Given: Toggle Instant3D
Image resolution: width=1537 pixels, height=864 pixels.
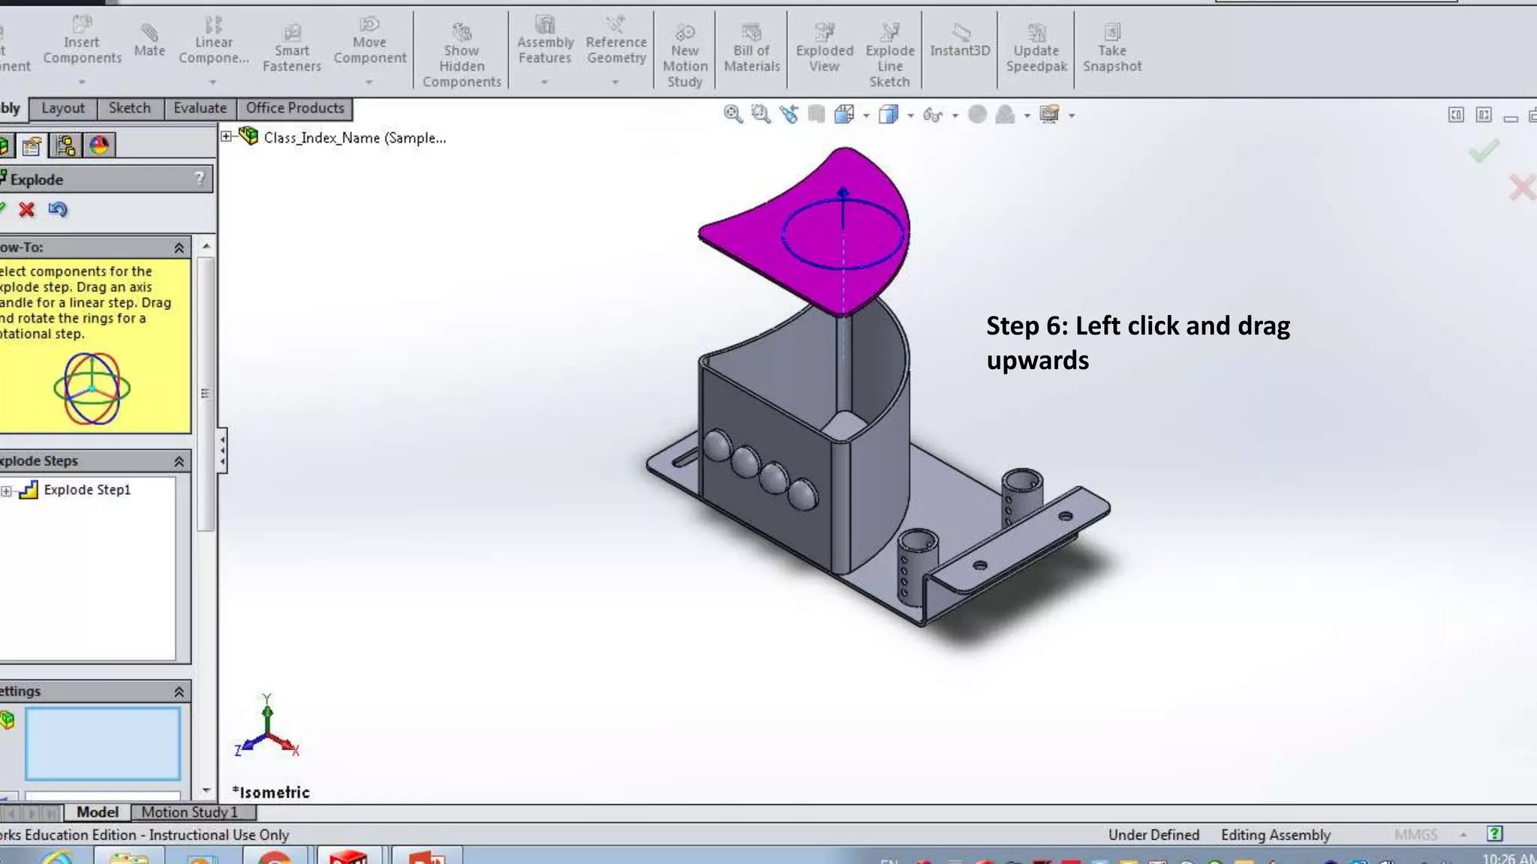Looking at the screenshot, I should point(960,41).
